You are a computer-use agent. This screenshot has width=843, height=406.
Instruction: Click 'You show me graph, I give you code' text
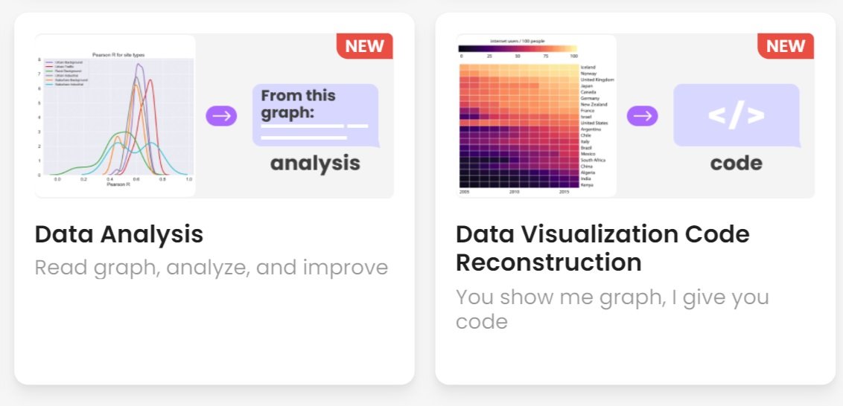612,309
